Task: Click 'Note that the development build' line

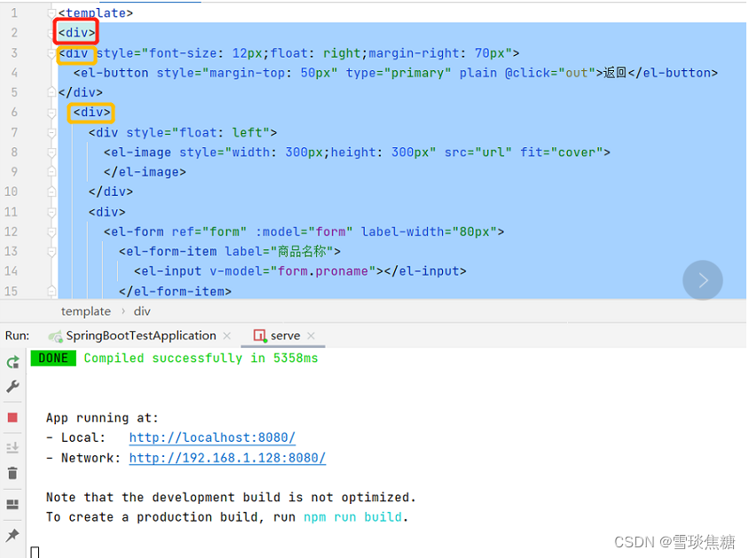Action: (x=231, y=498)
